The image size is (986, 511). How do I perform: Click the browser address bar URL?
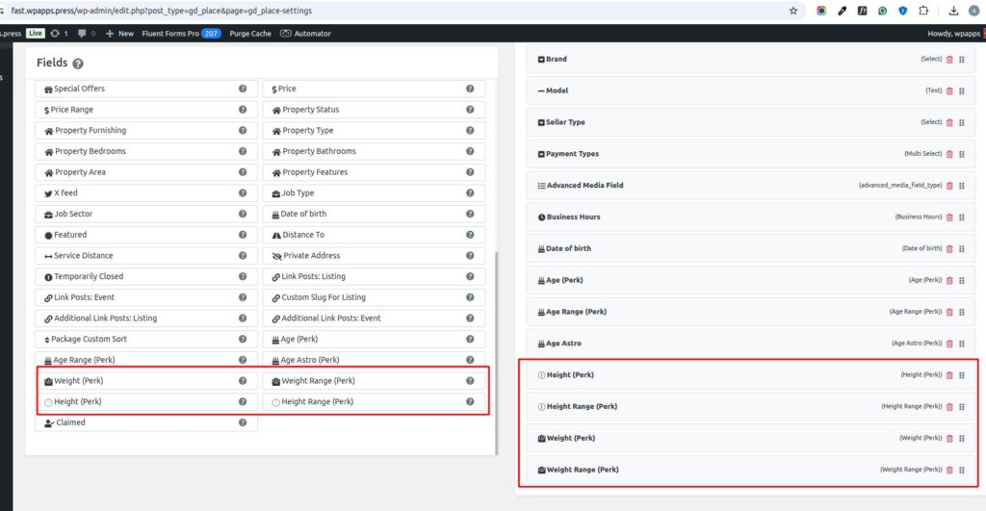(x=164, y=11)
